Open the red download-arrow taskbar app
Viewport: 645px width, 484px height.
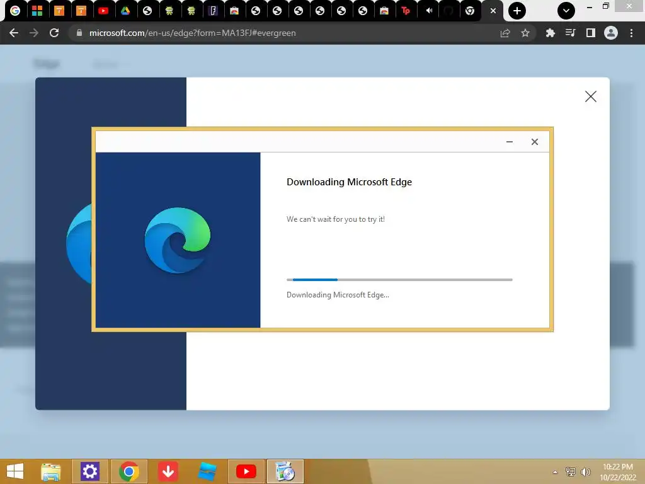tap(168, 471)
